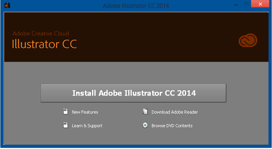The width and height of the screenshot is (272, 149).
Task: Close the Adobe Illustrator CC 2014 window
Action: pos(260,4)
